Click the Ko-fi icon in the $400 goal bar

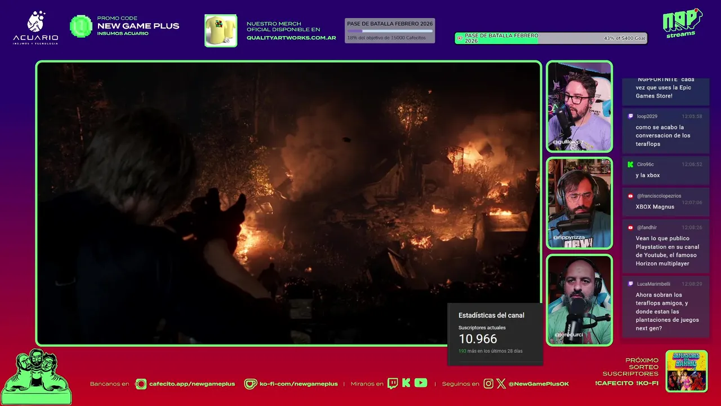(x=460, y=38)
